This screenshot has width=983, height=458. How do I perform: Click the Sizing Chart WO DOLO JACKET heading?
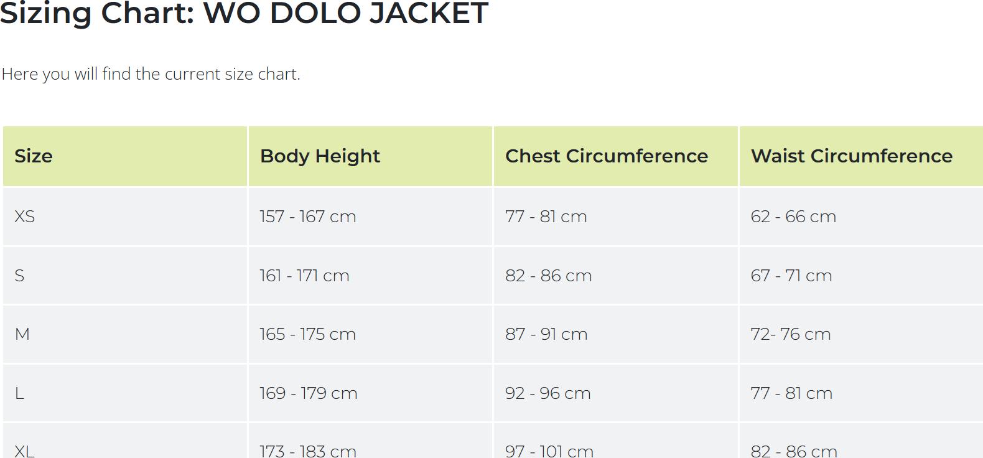244,12
